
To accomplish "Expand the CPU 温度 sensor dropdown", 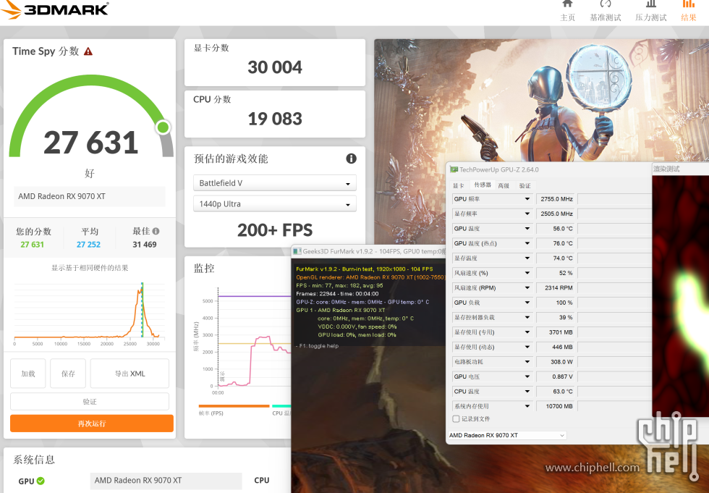I will pos(527,391).
